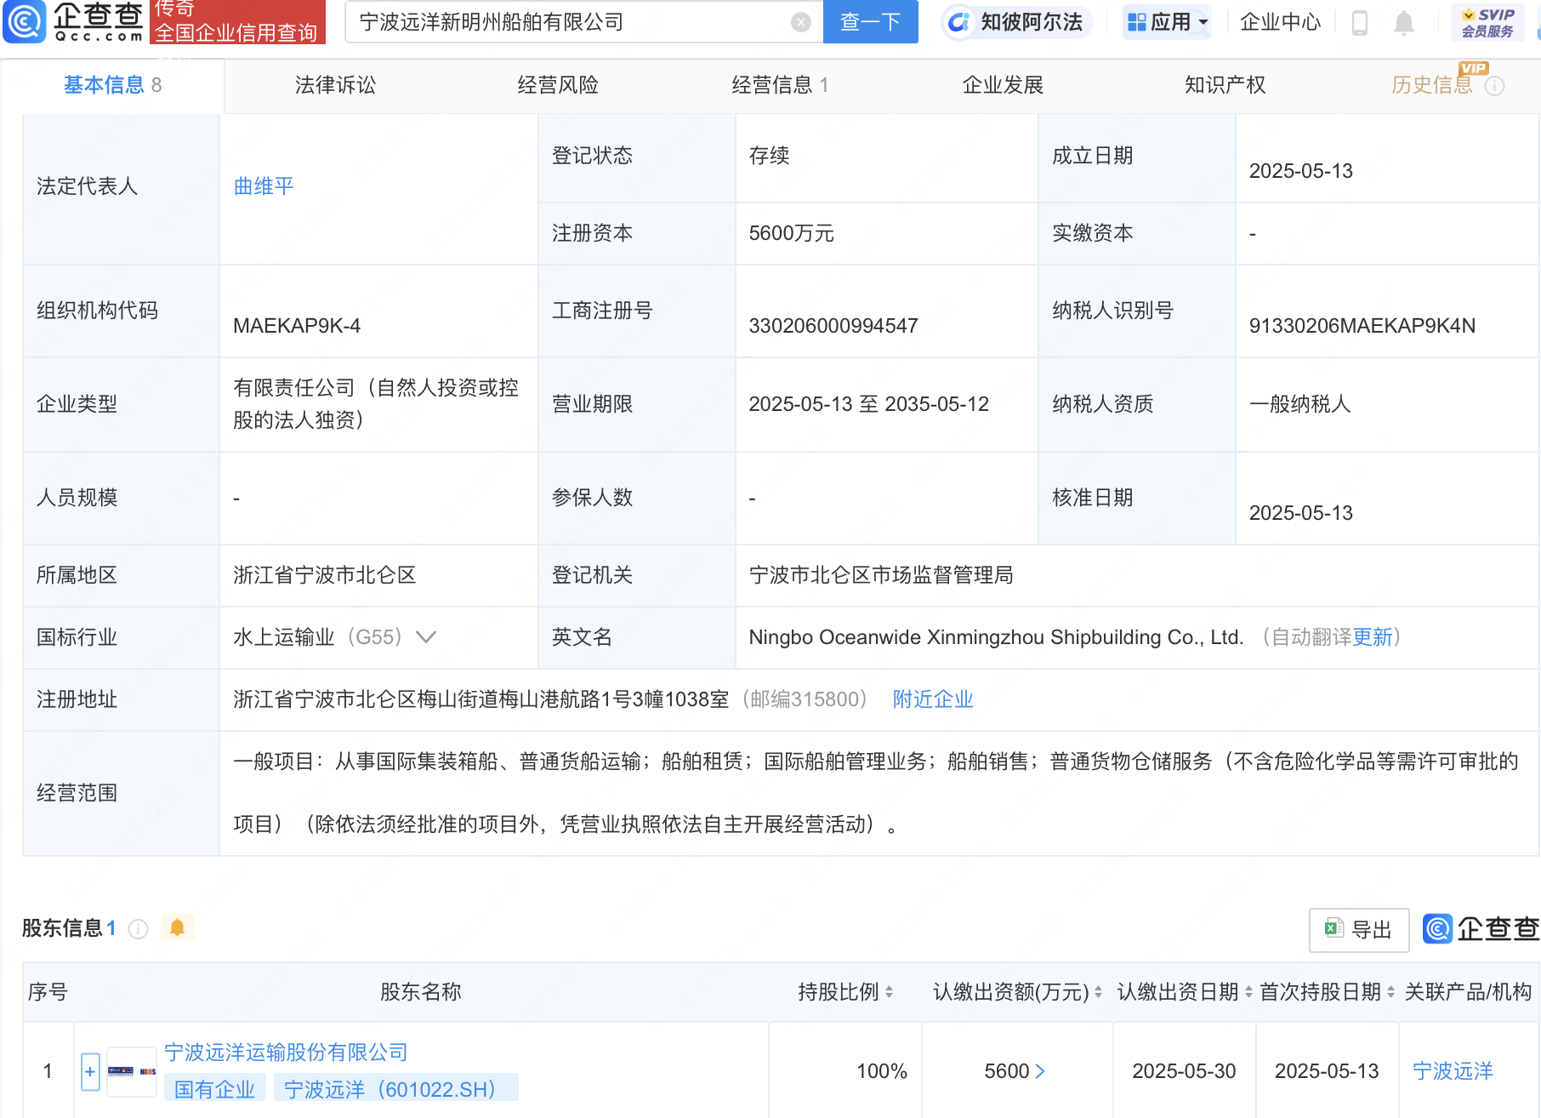The width and height of the screenshot is (1541, 1118).
Task: Click the 查一下 search button
Action: pos(871,22)
